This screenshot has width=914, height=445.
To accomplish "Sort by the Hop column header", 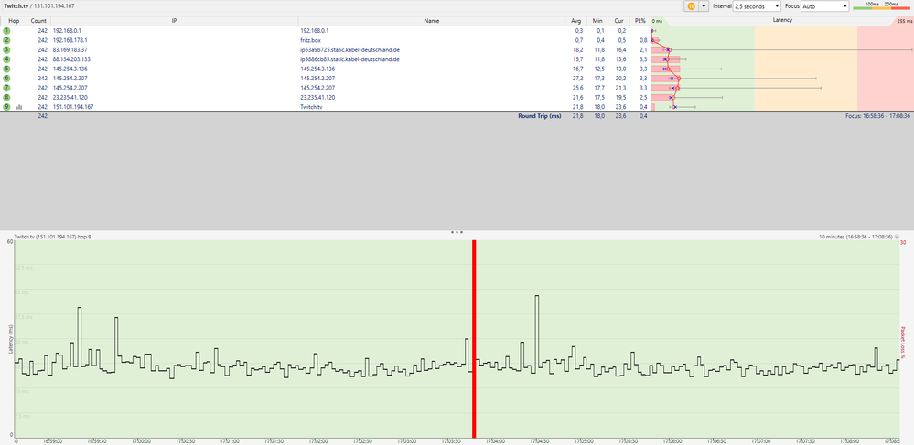I will pyautogui.click(x=14, y=21).
